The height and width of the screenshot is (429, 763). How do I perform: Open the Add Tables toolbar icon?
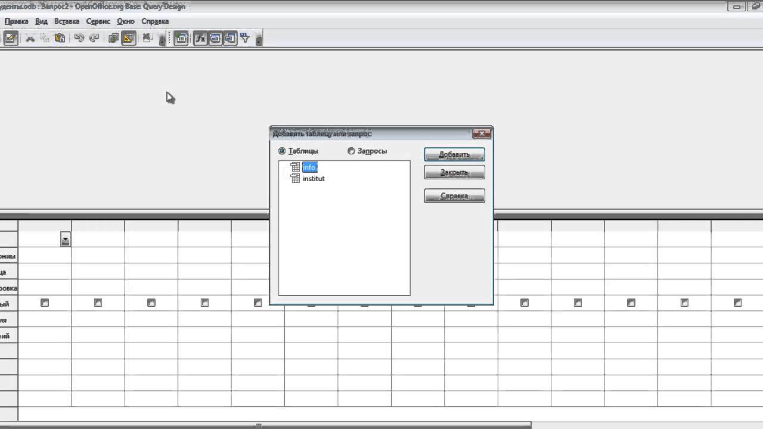click(x=181, y=38)
